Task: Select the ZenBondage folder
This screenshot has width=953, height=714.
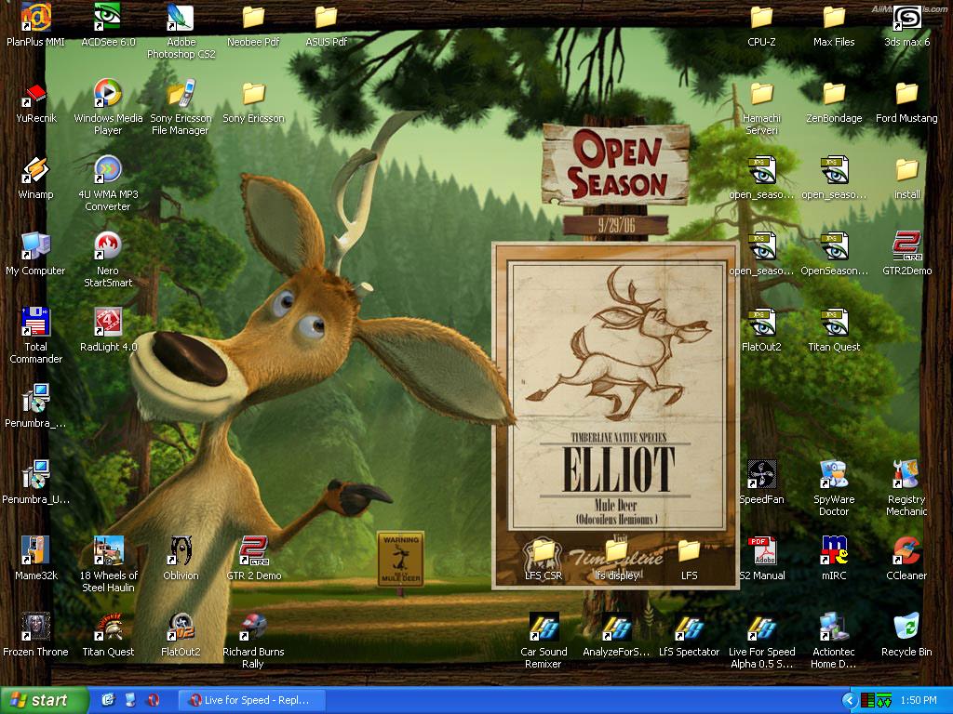Action: (x=834, y=94)
